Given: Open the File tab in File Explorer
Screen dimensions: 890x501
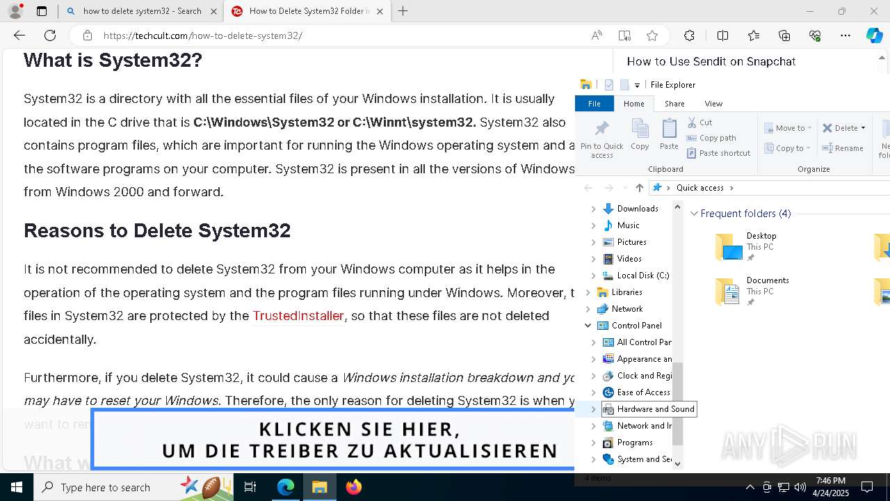Looking at the screenshot, I should tap(594, 104).
